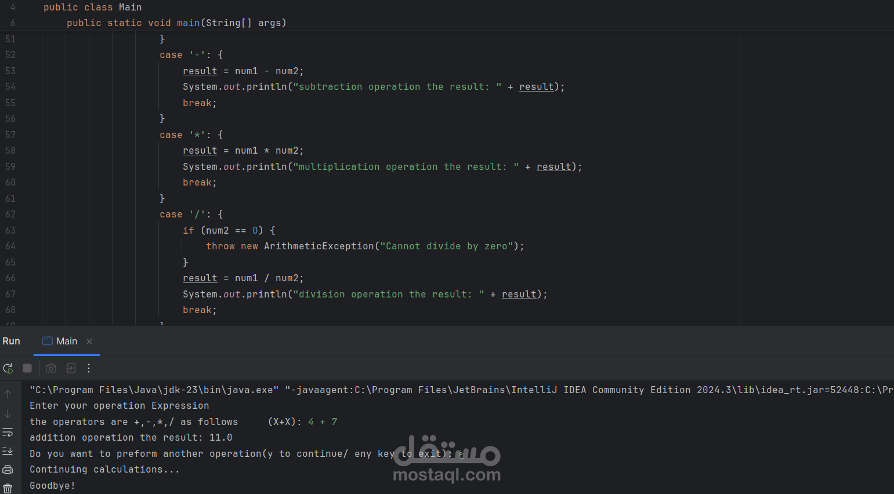
Task: Click closing brace on line 61
Action: [162, 199]
